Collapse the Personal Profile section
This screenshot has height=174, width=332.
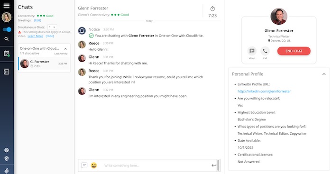click(324, 74)
